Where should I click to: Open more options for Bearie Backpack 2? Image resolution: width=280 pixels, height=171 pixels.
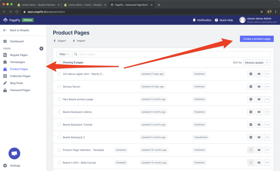coord(267,137)
